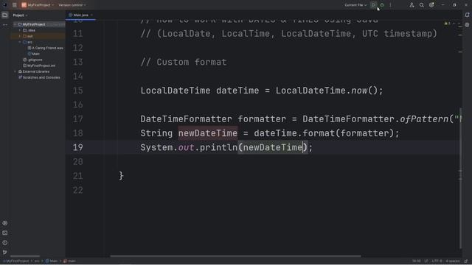Image resolution: width=472 pixels, height=265 pixels.
Task: Open the Services tool window icon
Action: click(5, 223)
